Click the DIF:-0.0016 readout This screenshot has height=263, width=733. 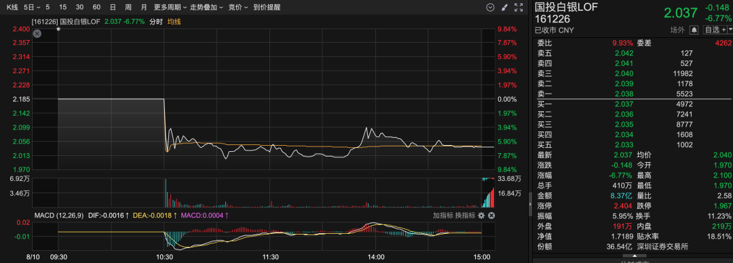109,216
